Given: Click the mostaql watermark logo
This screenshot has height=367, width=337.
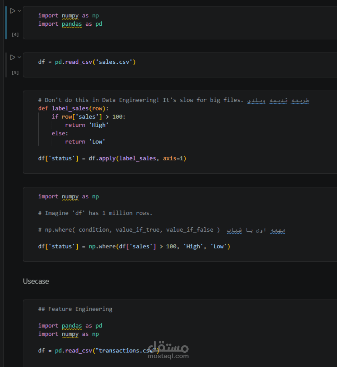Looking at the screenshot, I should pyautogui.click(x=168, y=347).
